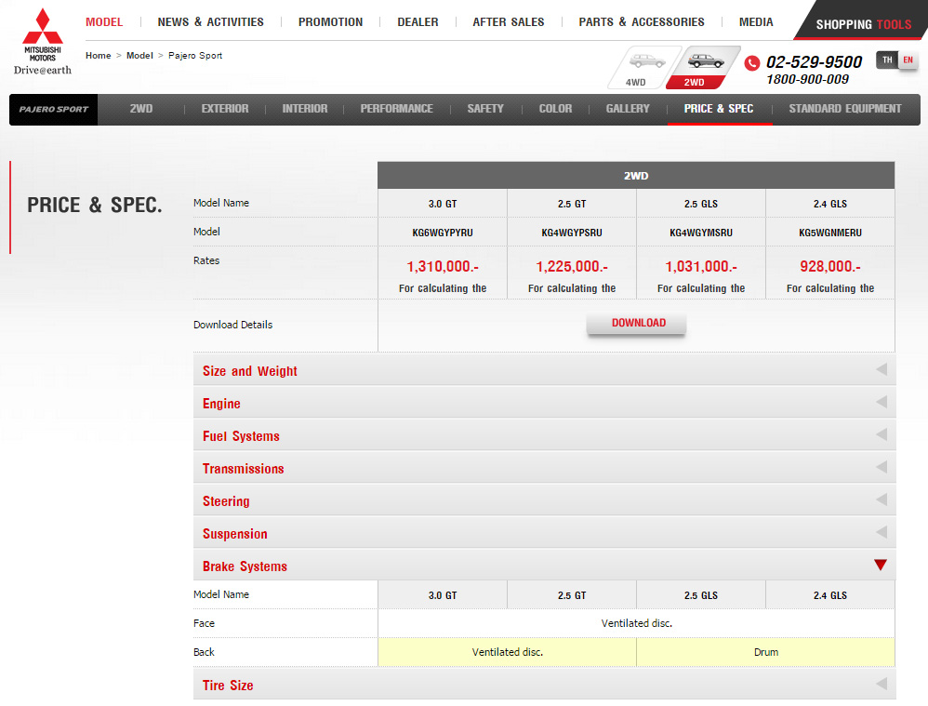
Task: Click the PRICE & SPEC. page heading
Action: point(95,205)
